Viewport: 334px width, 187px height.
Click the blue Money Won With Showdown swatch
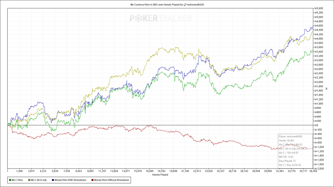[53, 180]
